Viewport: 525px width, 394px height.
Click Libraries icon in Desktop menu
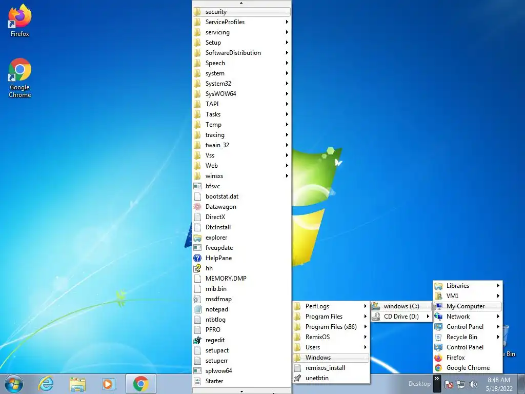438,286
